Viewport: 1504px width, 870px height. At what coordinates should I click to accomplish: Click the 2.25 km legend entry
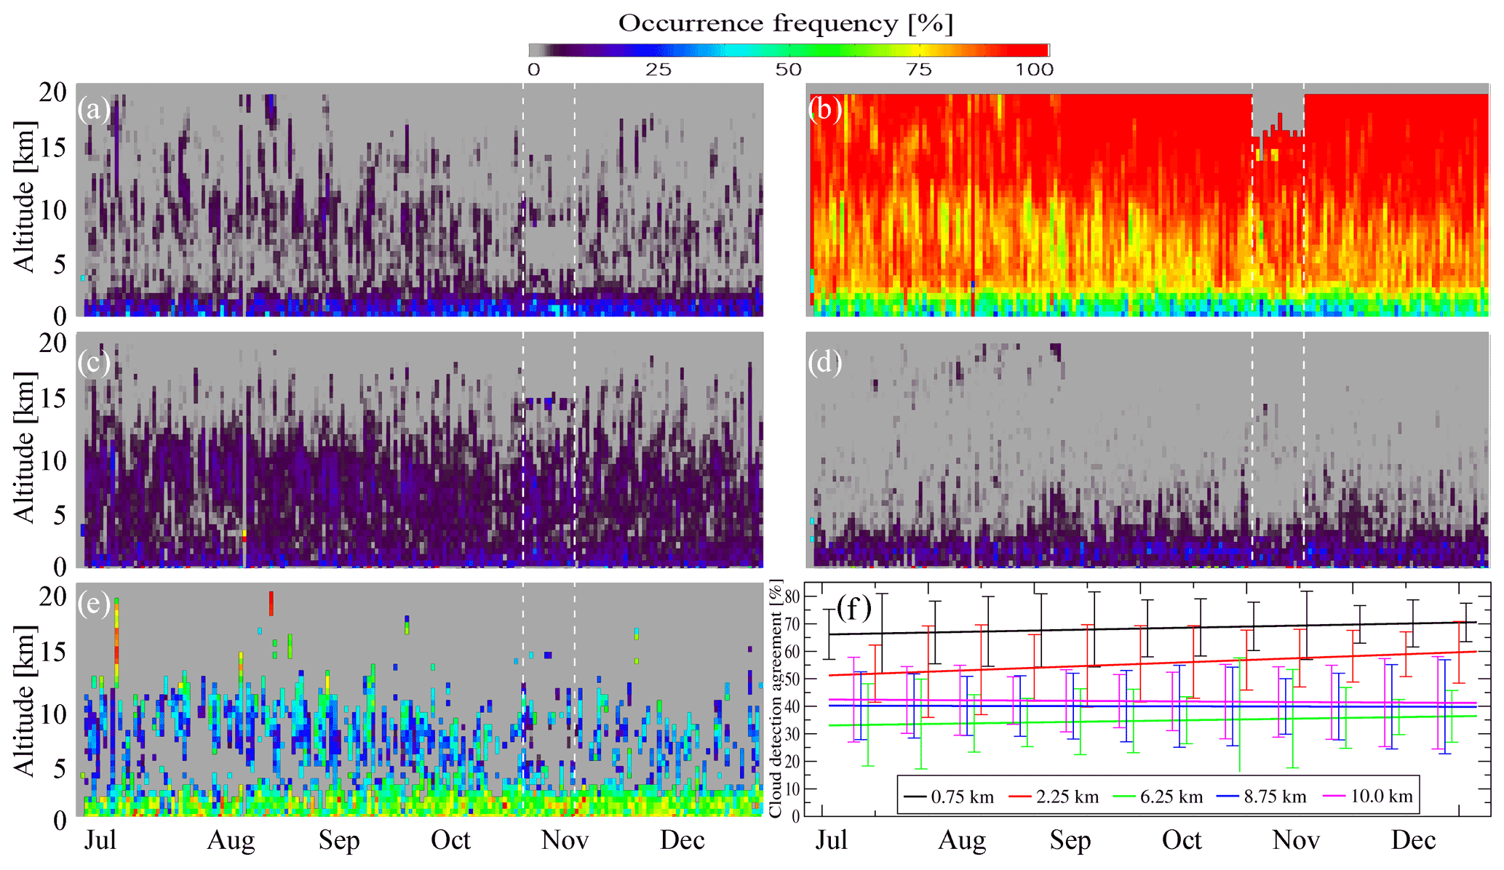coord(1067,797)
